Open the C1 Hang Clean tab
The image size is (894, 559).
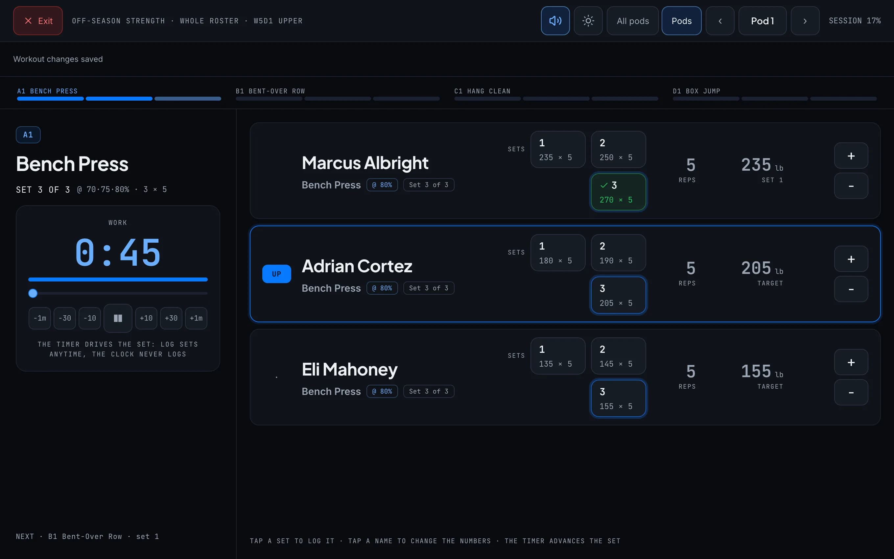[x=556, y=94]
